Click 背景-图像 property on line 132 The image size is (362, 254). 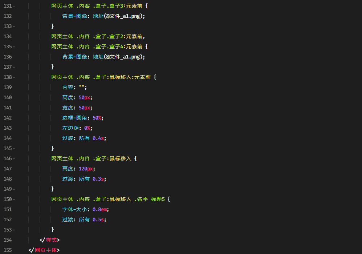click(74, 16)
